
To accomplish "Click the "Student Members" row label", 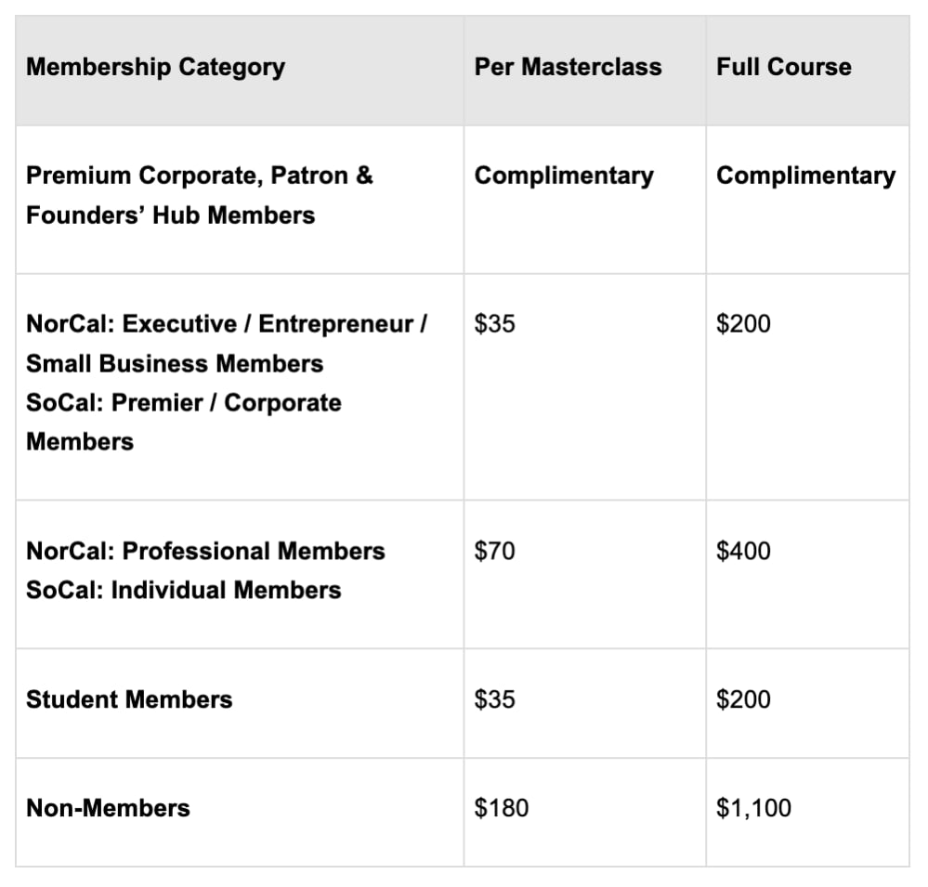I will [129, 699].
